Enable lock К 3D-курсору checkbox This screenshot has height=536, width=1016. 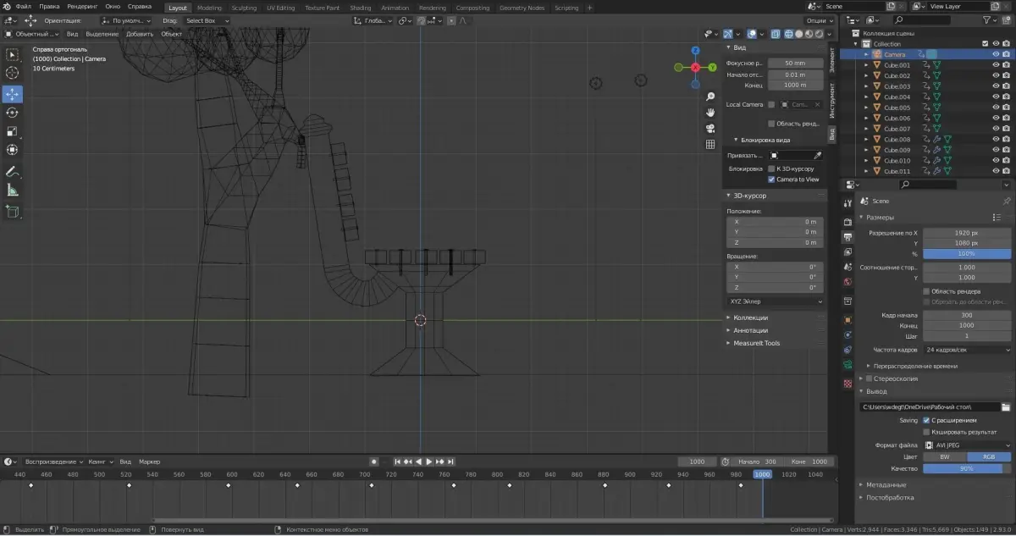pyautogui.click(x=771, y=169)
